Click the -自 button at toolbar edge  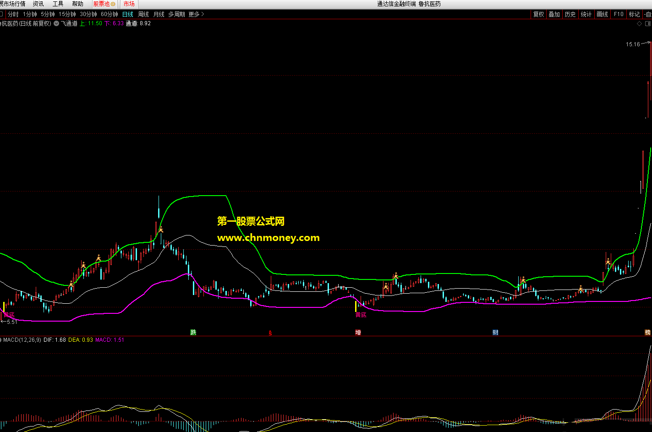(x=647, y=14)
